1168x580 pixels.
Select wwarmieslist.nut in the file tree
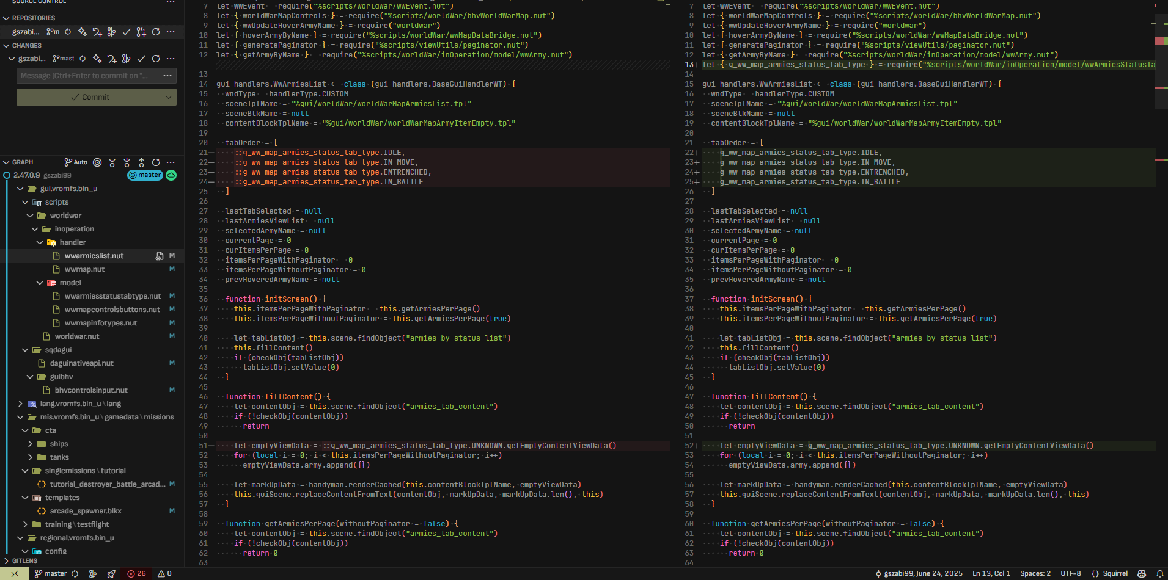click(x=94, y=256)
